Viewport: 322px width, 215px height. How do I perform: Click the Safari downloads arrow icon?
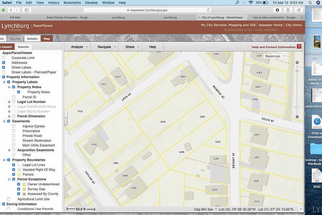tap(277, 10)
